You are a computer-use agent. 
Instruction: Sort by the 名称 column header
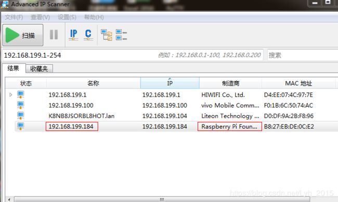(93, 83)
